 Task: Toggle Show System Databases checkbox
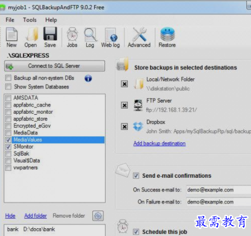point(8,86)
